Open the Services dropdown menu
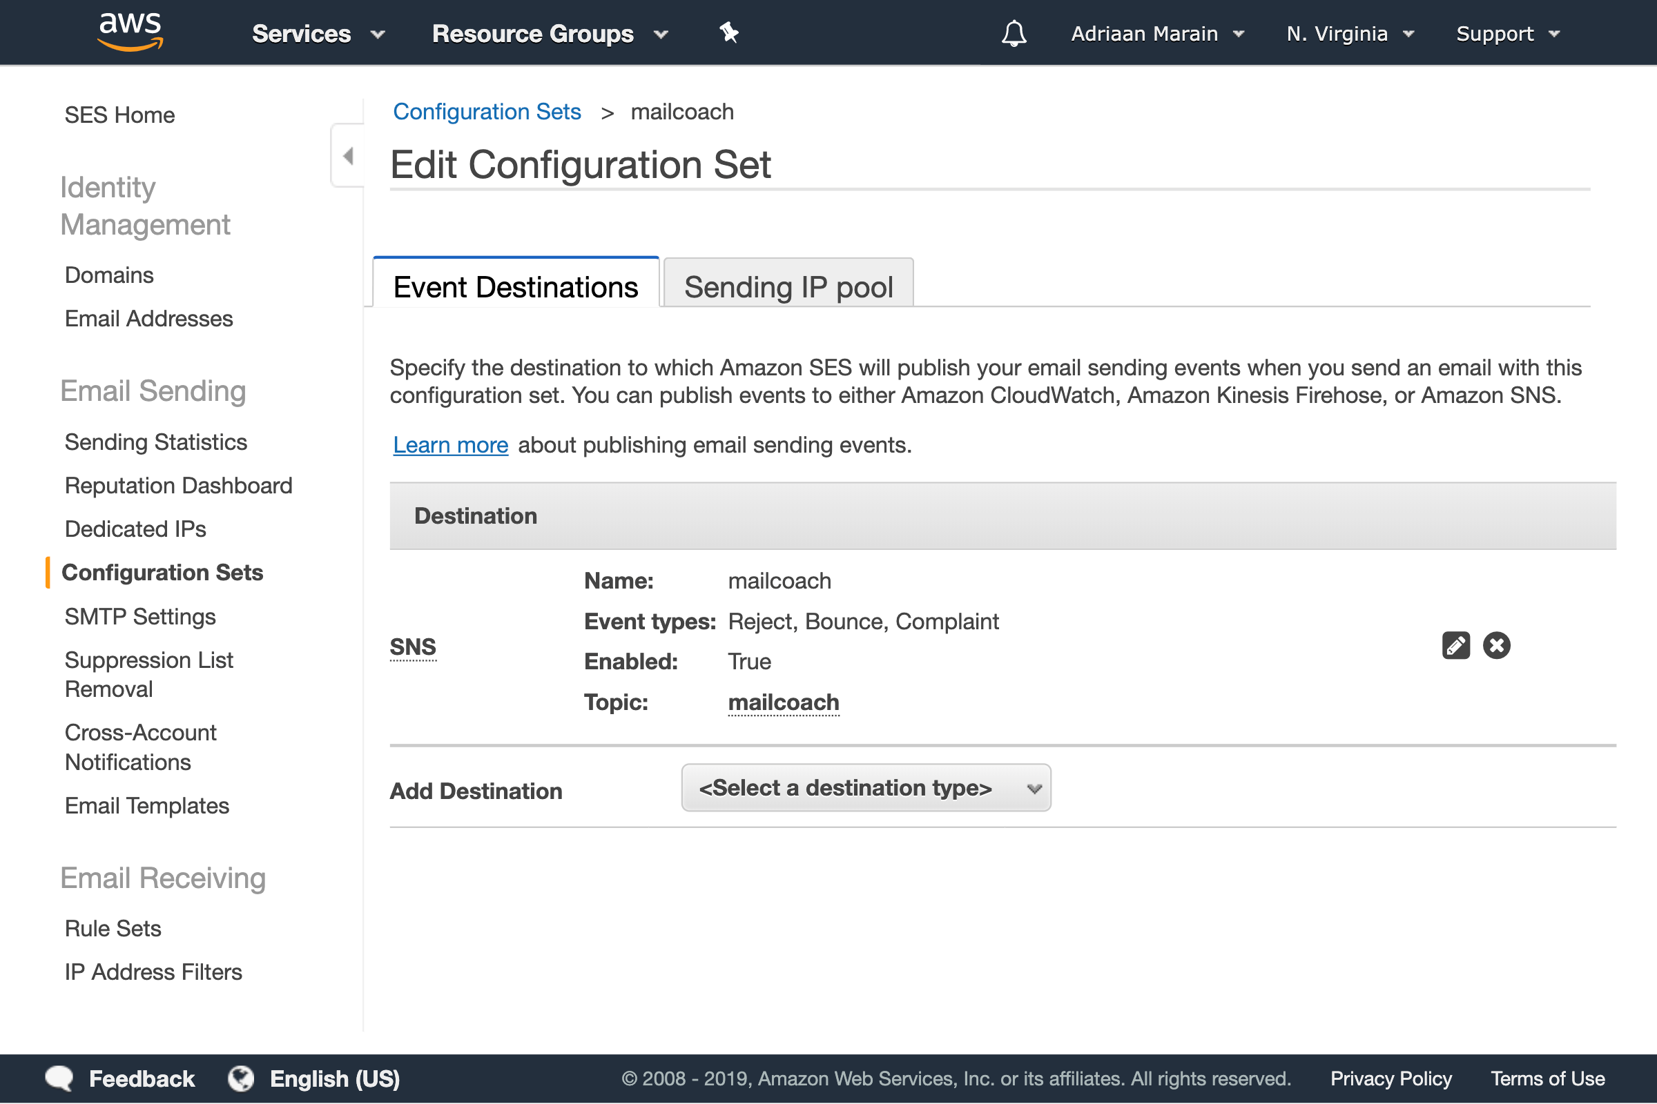Viewport: 1657px width, 1104px height. point(318,33)
